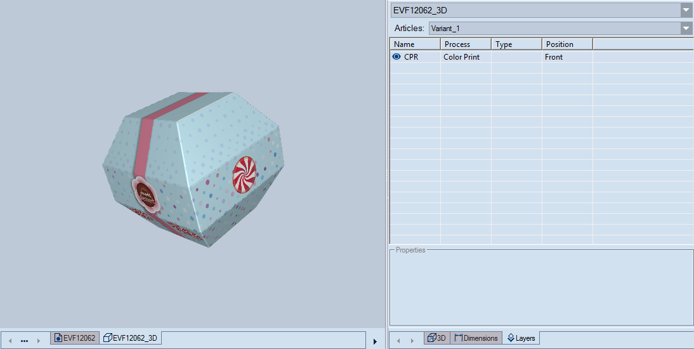Select the Layers panel tab

click(x=521, y=338)
